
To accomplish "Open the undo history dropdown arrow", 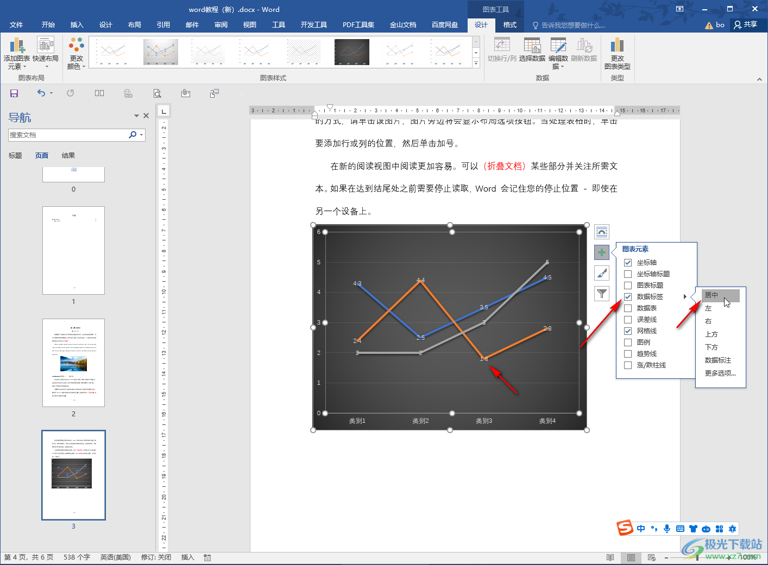I will [x=52, y=93].
